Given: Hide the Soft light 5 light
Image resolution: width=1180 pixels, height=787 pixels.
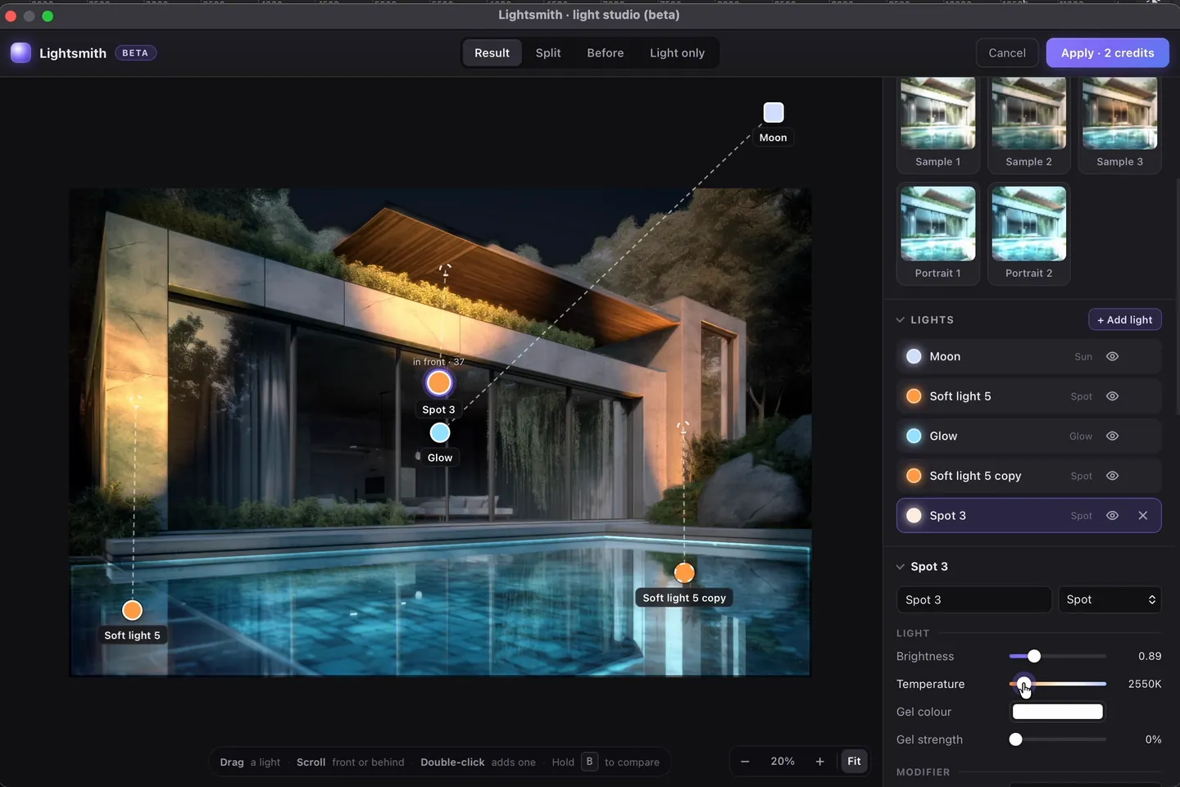Looking at the screenshot, I should 1112,396.
